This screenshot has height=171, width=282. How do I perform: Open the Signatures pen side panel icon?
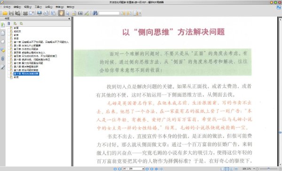coord(3,67)
